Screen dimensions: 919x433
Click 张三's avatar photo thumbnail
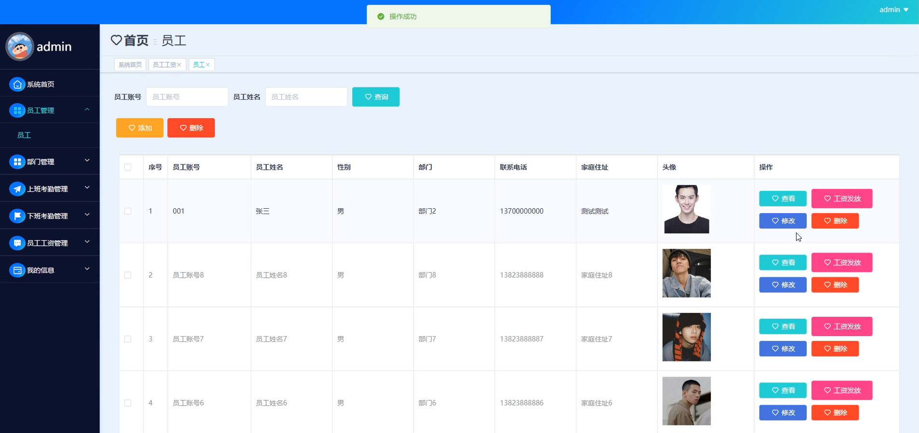coord(687,209)
